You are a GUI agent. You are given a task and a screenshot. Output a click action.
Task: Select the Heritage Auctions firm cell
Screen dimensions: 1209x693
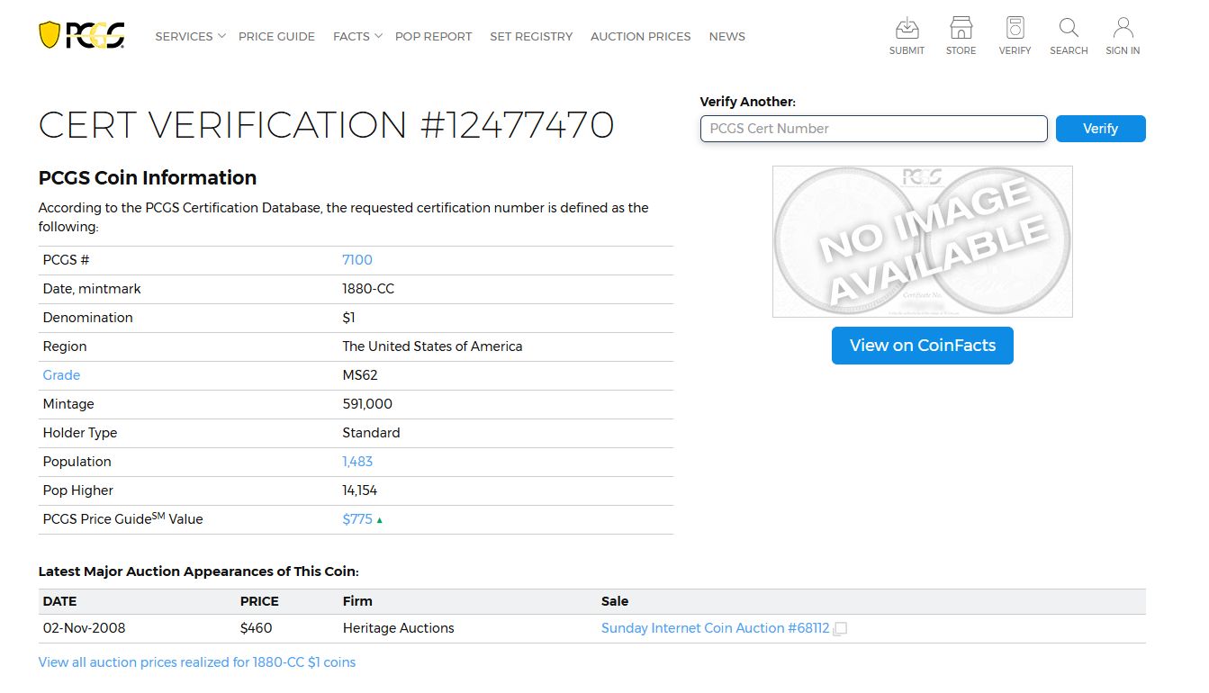[399, 628]
